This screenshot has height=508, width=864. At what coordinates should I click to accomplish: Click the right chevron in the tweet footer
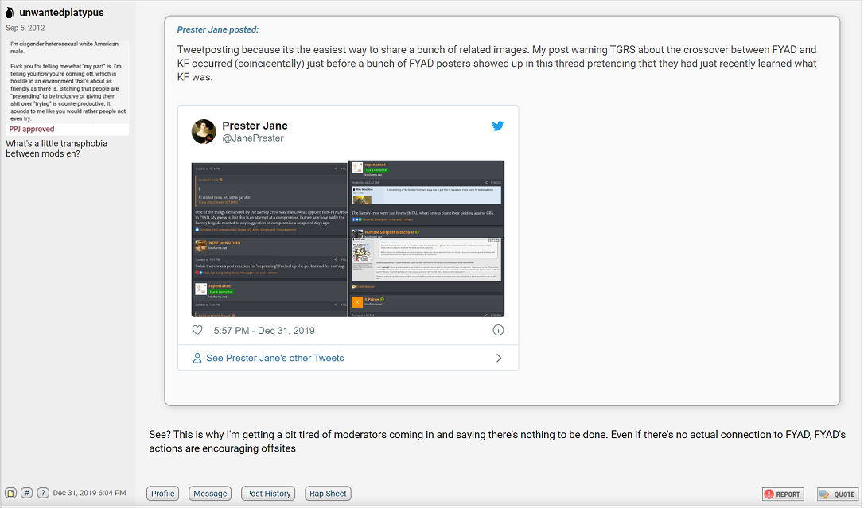click(499, 359)
